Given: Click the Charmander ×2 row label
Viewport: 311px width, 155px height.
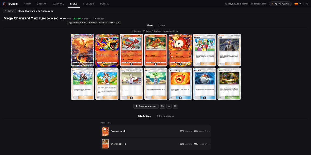Looking at the screenshot, I should point(118,144).
